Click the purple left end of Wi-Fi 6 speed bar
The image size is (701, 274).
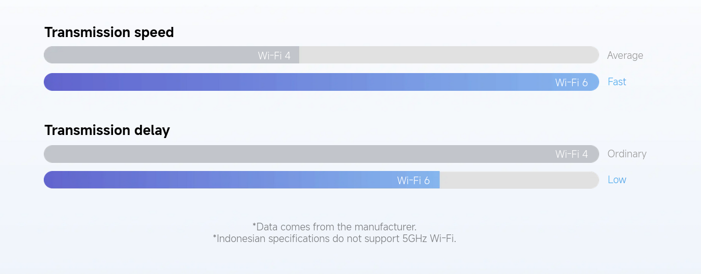tap(56, 82)
